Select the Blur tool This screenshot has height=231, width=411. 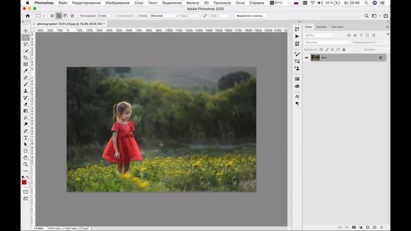point(26,117)
